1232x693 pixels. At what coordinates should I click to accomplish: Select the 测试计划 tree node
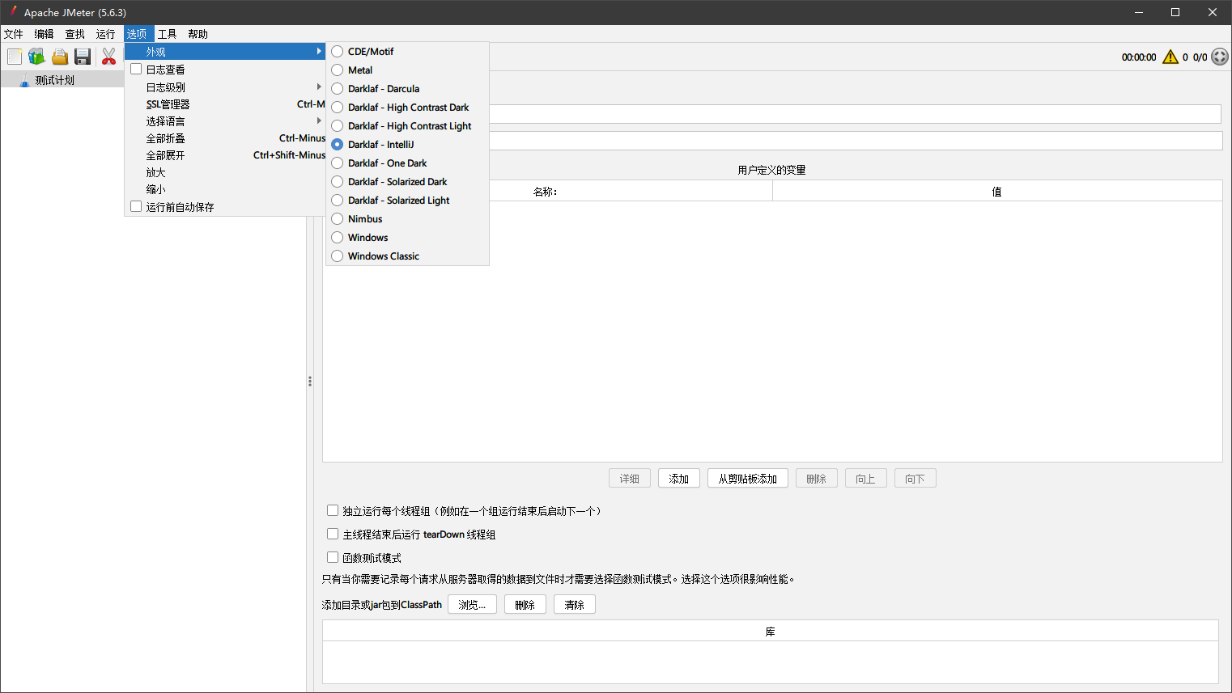click(x=54, y=80)
